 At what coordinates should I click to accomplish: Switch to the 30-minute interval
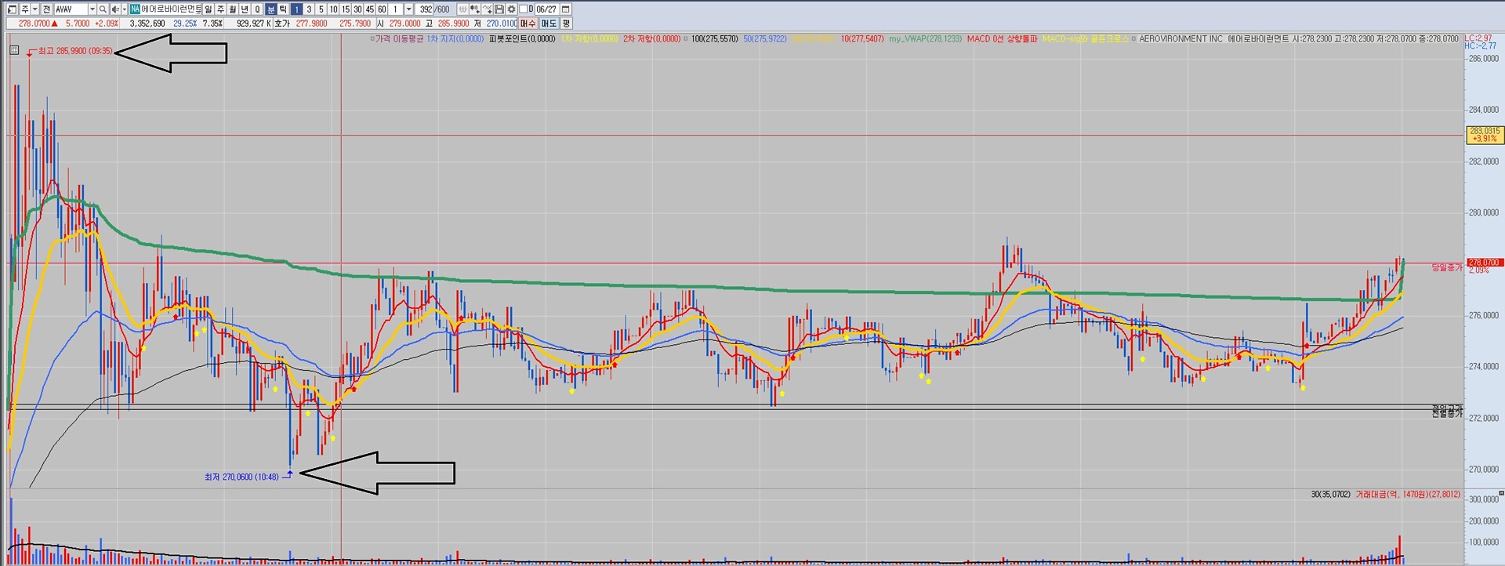[357, 9]
